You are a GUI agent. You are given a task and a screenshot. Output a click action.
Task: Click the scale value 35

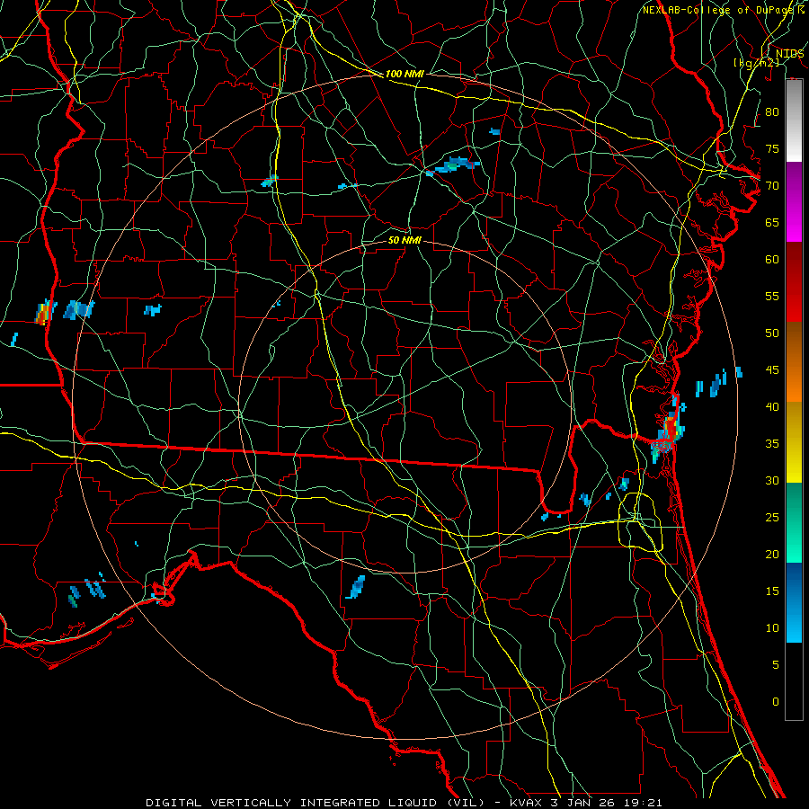tap(772, 444)
